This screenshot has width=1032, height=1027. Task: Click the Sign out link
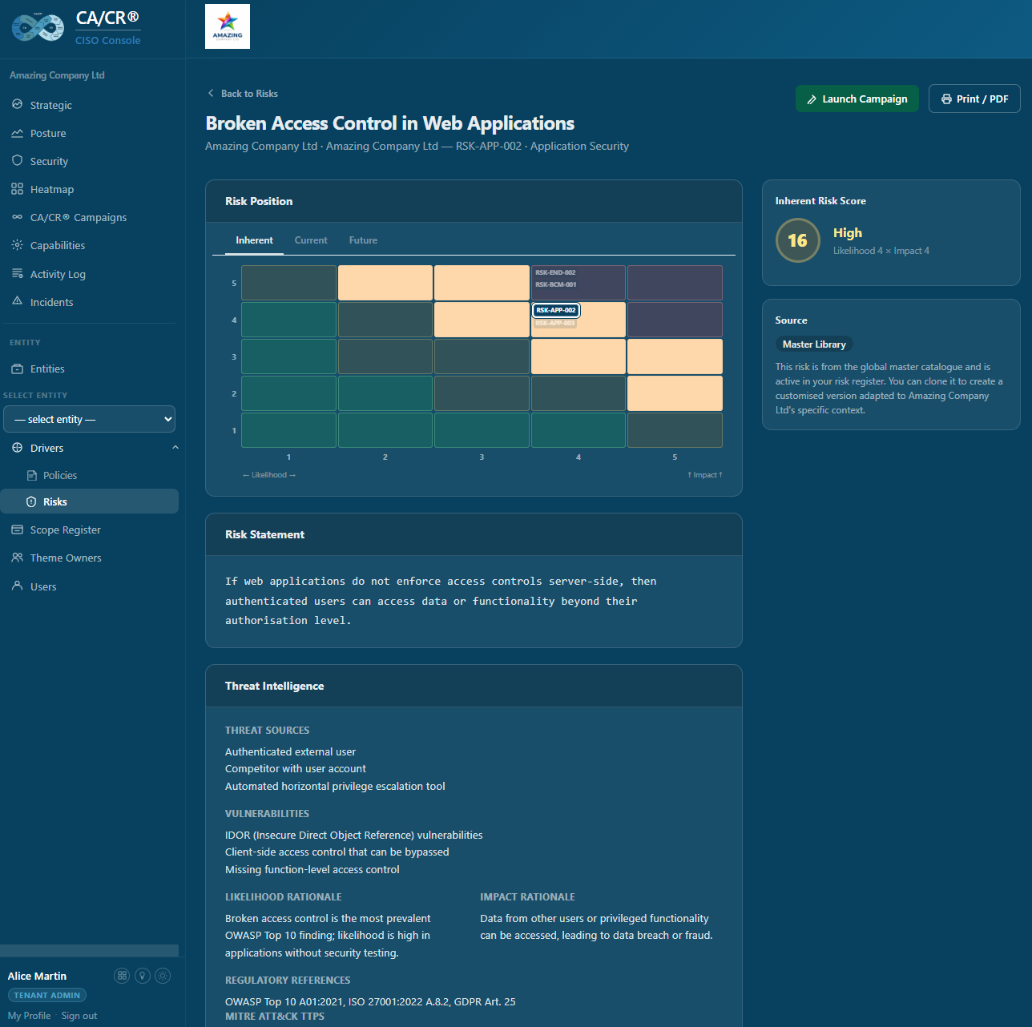tap(79, 1015)
